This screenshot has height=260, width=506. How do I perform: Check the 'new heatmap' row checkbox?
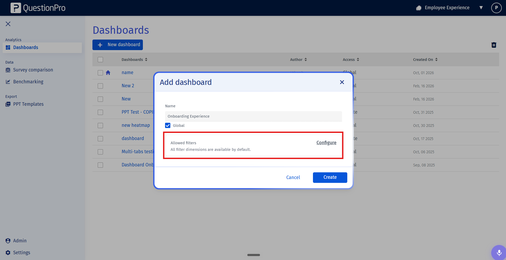[x=100, y=126]
